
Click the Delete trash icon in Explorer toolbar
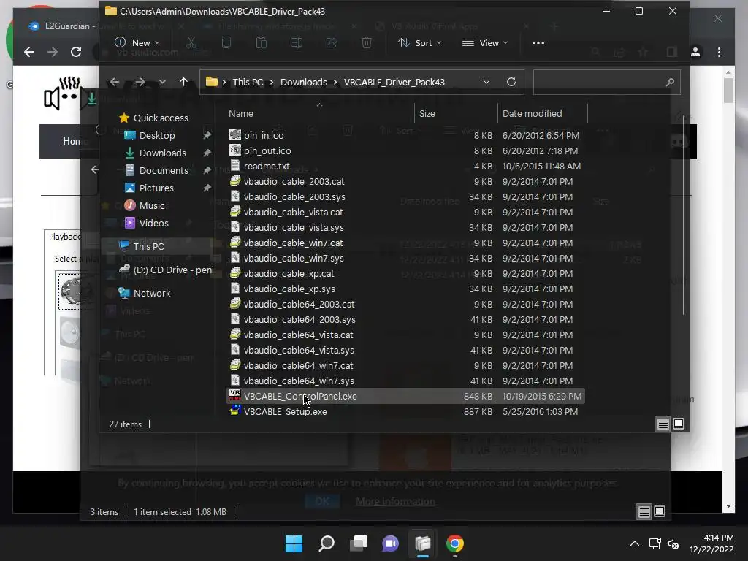367,43
